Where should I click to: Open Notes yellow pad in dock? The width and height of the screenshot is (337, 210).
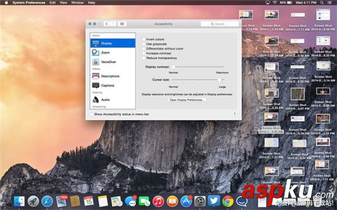pos(103,202)
